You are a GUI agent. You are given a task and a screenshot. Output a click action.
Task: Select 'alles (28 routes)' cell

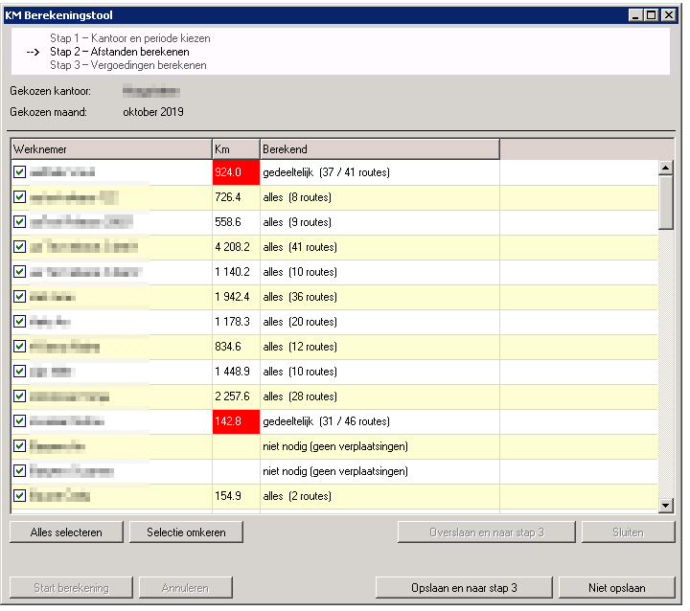[x=379, y=396]
